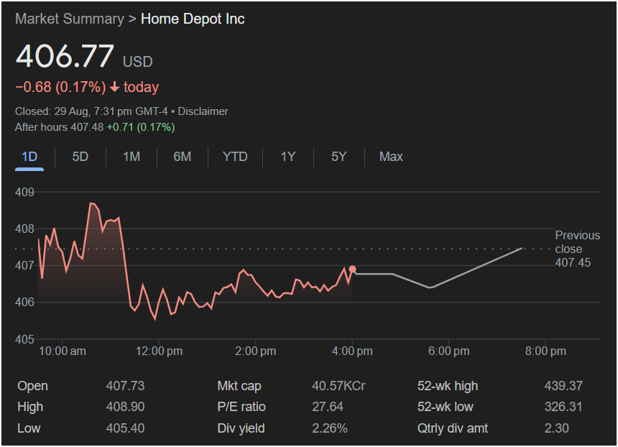Click the 52-wk high value 439.37
The width and height of the screenshot is (618, 447).
(563, 386)
